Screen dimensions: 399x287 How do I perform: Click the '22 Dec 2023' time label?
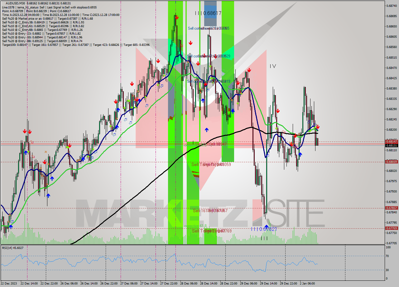click(x=9, y=283)
